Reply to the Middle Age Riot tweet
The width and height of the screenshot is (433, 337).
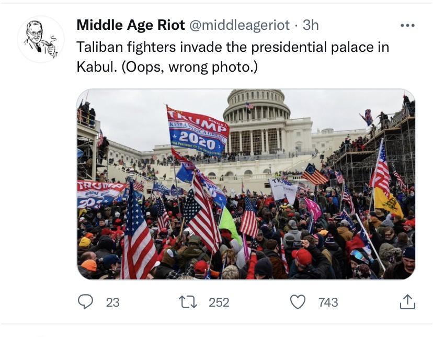[x=85, y=302]
